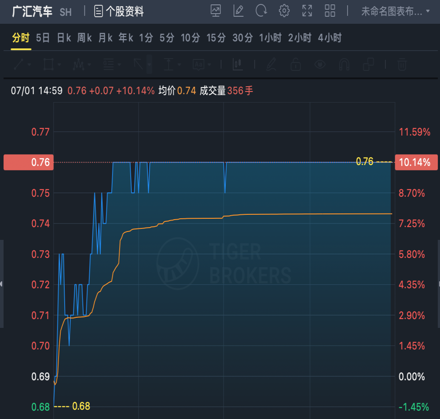Click the 广汇汽车 stock name
This screenshot has height=419, width=440.
[32, 11]
